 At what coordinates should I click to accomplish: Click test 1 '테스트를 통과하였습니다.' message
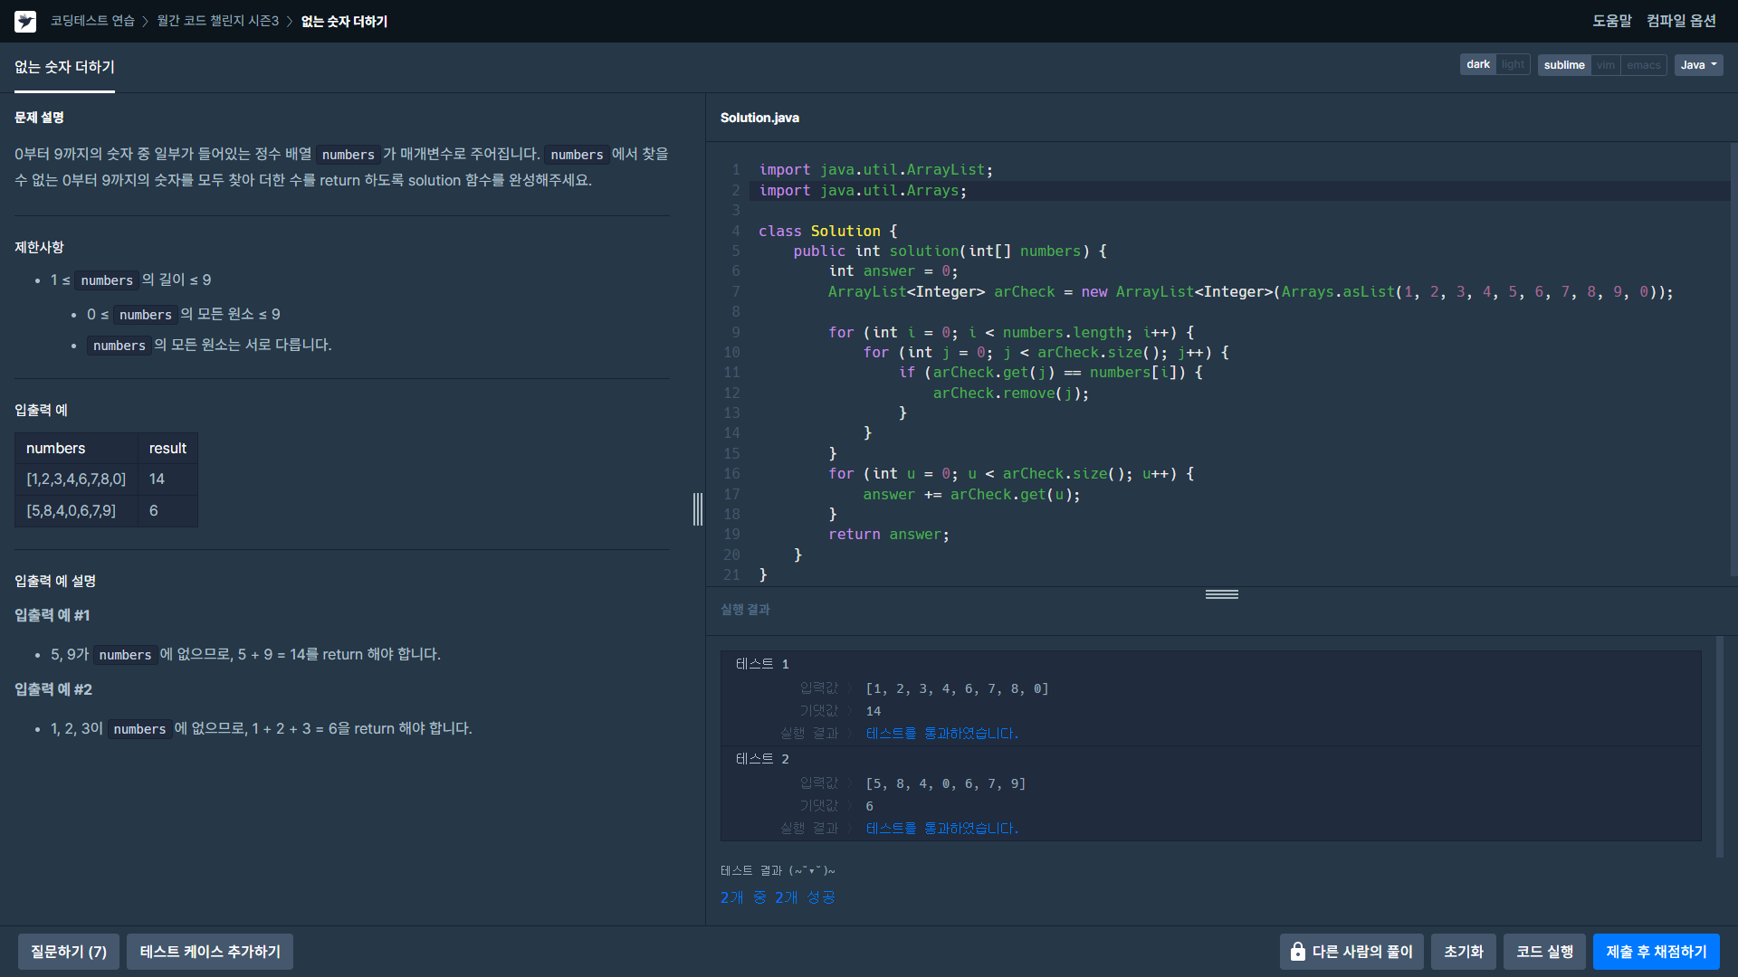(941, 734)
